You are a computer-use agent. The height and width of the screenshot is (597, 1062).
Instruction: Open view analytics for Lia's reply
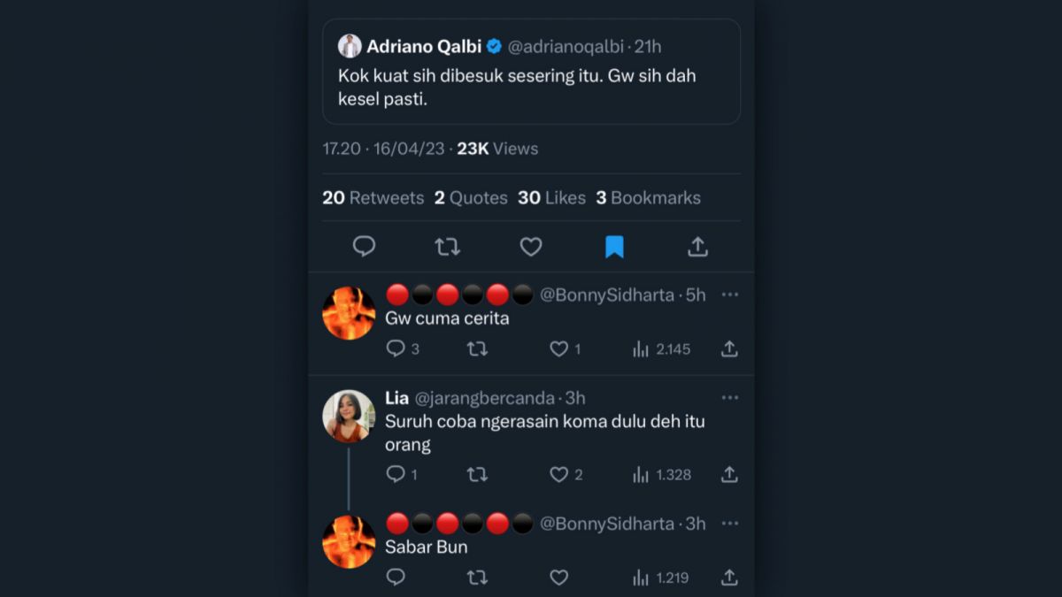639,474
